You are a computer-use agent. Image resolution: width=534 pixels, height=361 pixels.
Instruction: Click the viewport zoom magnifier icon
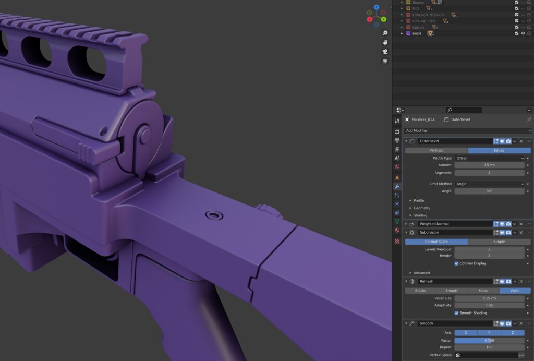tap(385, 33)
